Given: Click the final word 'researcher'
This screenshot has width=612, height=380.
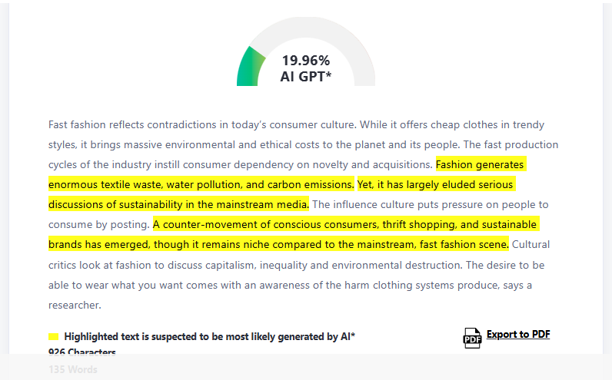Looking at the screenshot, I should [x=74, y=305].
